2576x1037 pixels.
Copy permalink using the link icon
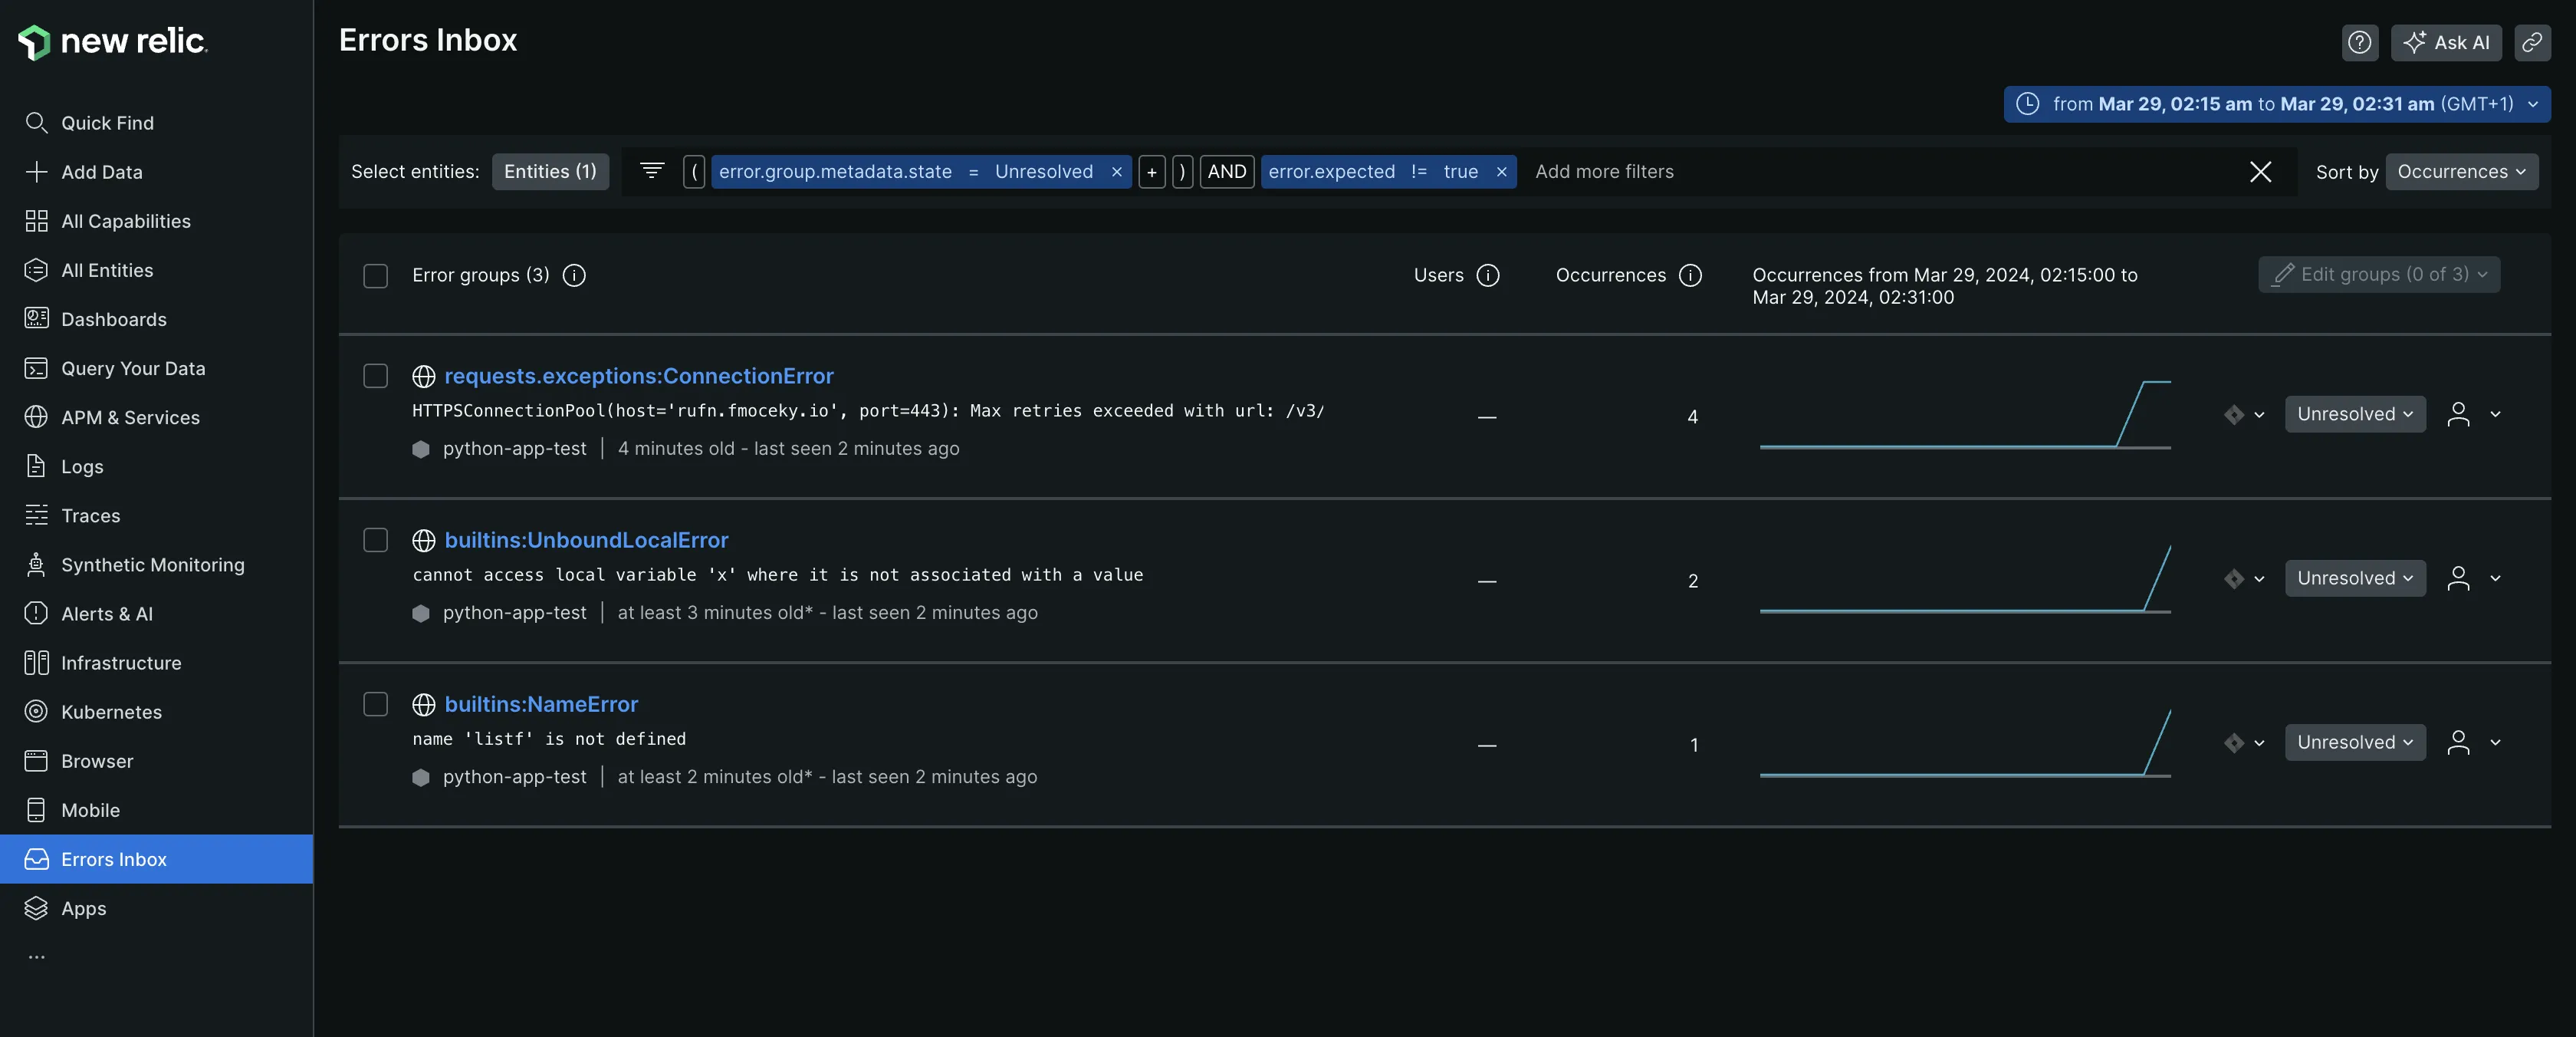click(x=2533, y=42)
